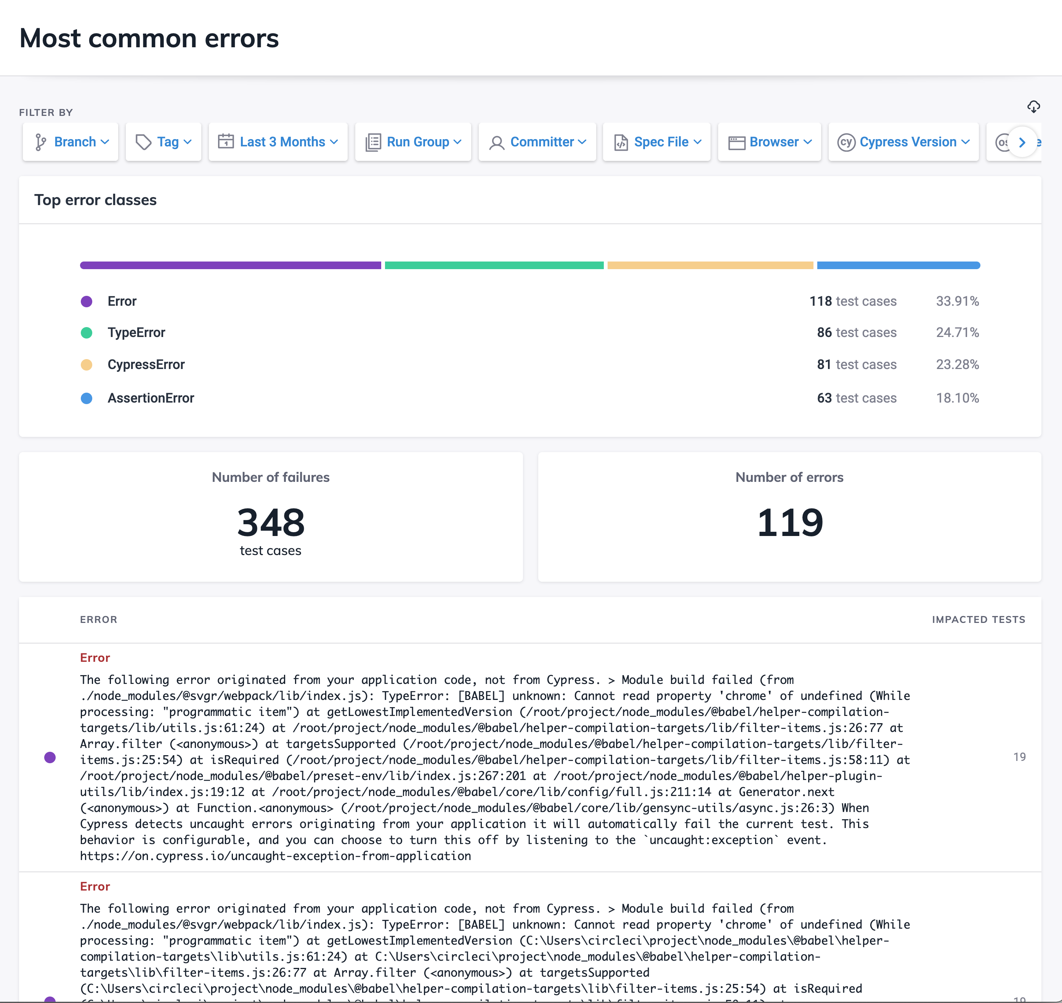Click the calendar icon on Last 3 Months filter
Viewport: 1062px width, 1003px height.
(226, 142)
